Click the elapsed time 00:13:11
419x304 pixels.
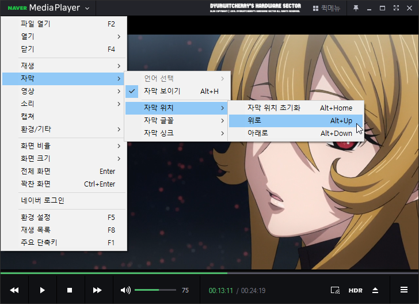(x=221, y=291)
